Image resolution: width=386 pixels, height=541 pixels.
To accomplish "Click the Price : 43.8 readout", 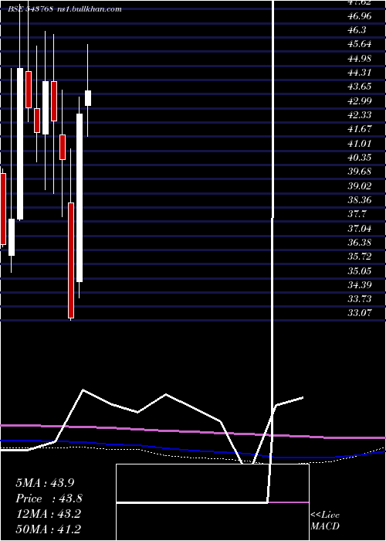I will click(x=49, y=498).
